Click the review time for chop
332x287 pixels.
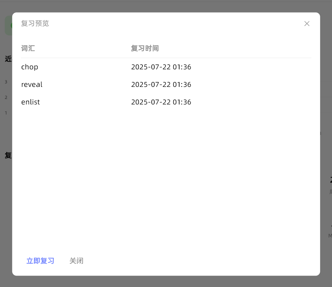pyautogui.click(x=161, y=67)
